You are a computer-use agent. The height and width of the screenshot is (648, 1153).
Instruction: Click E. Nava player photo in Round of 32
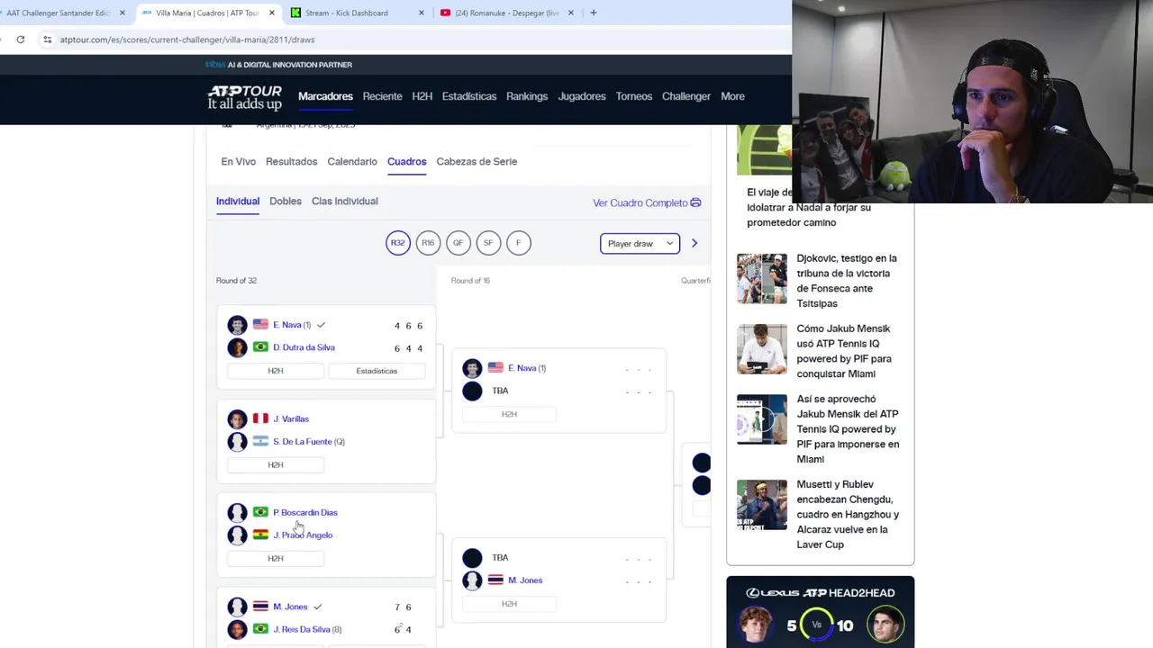[237, 325]
